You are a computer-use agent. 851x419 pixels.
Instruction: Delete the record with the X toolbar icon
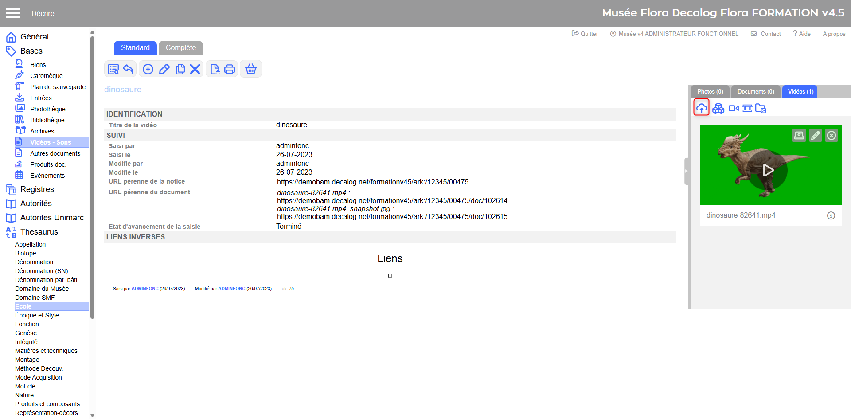click(195, 69)
